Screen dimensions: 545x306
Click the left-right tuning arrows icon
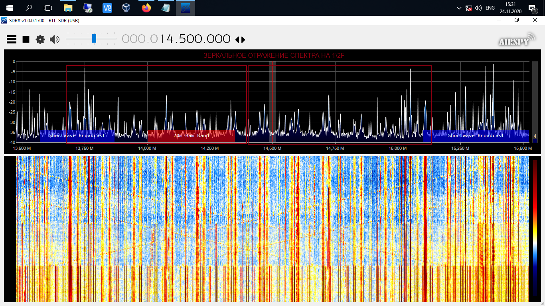[240, 39]
